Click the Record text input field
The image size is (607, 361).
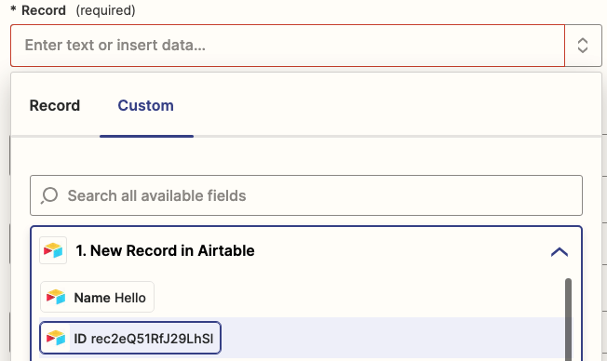(288, 46)
